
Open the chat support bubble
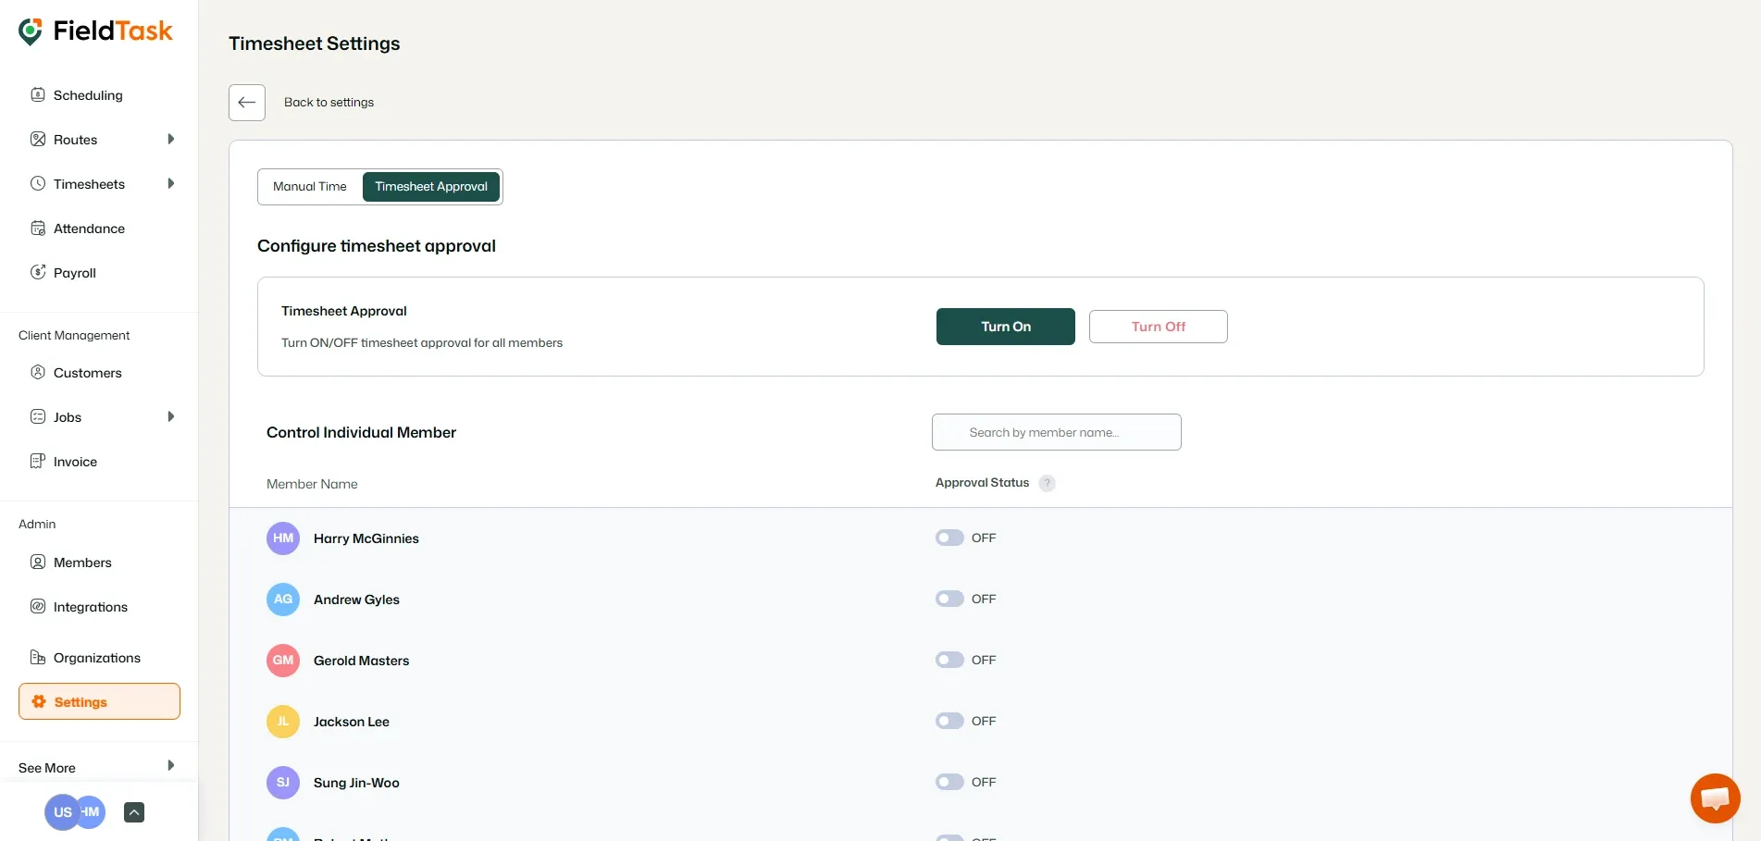1715,798
